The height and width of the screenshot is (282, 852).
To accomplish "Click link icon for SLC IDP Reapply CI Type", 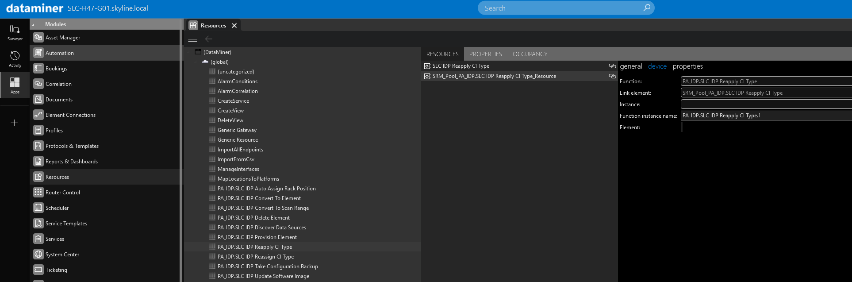I will click(x=612, y=66).
